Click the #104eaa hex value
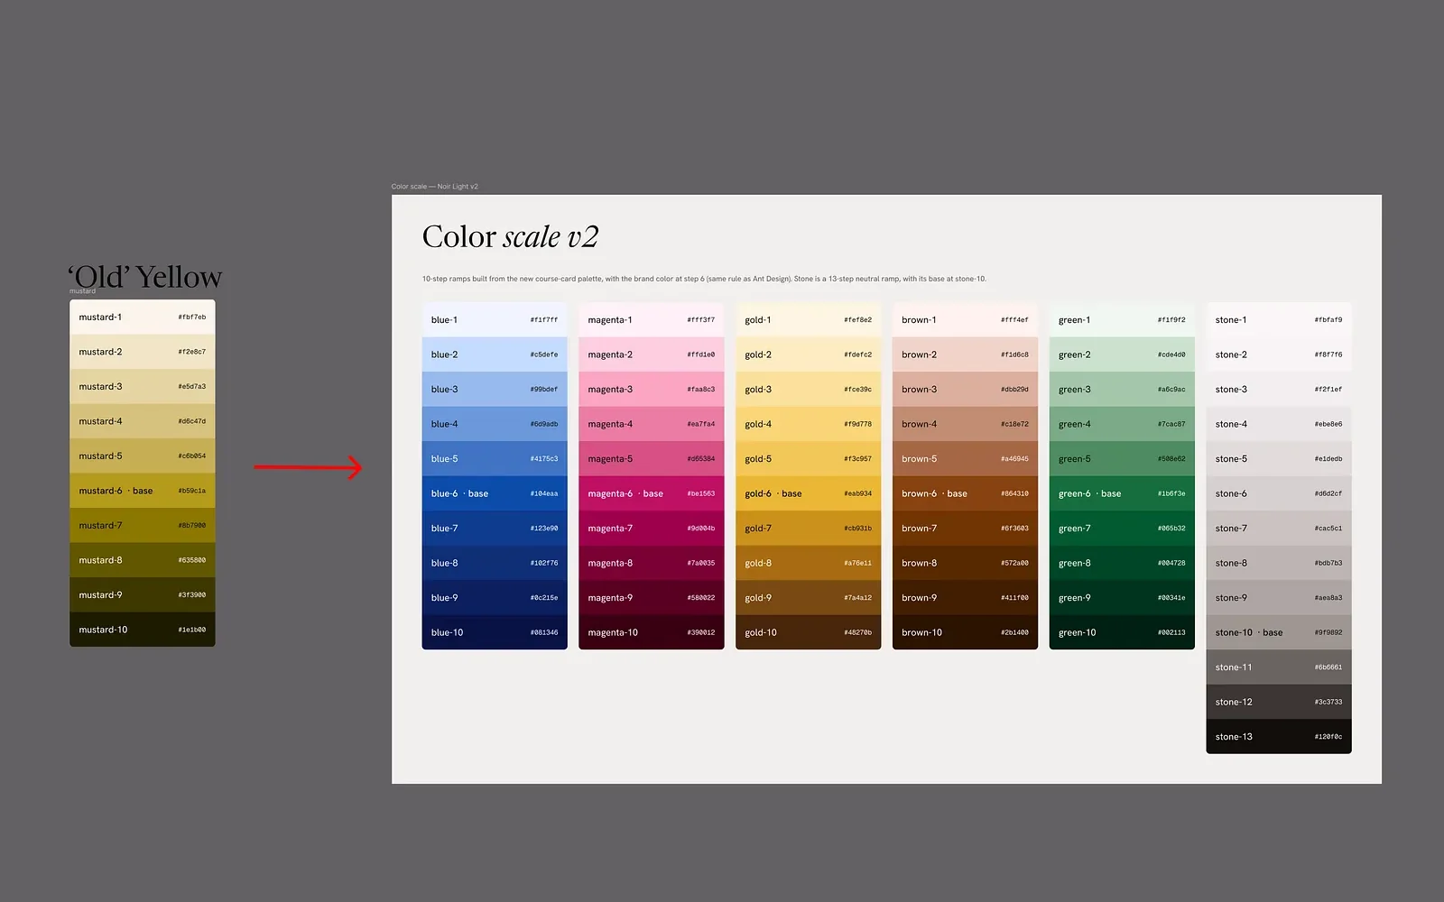This screenshot has height=902, width=1444. pyautogui.click(x=544, y=494)
